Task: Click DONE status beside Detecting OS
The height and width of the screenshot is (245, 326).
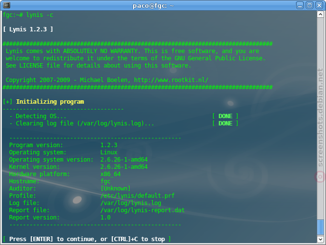Action: 225,116
